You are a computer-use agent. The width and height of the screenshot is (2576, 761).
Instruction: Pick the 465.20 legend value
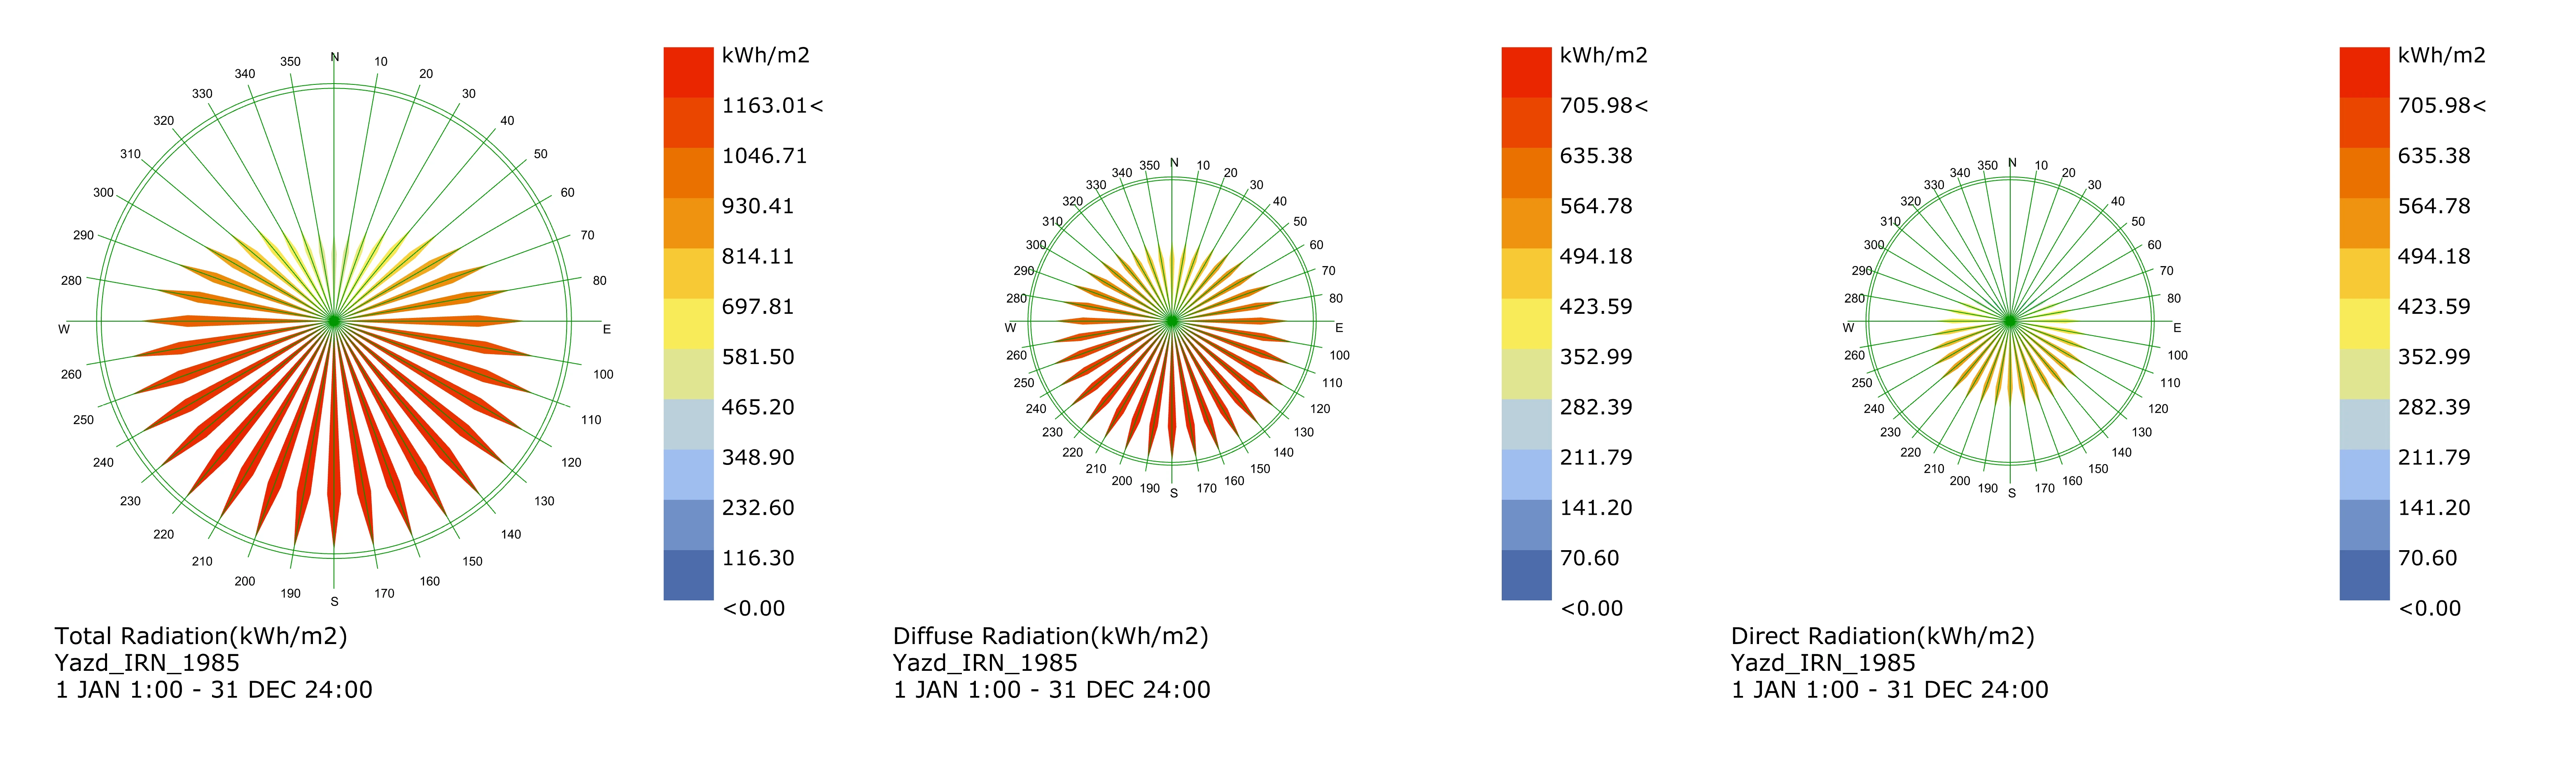pos(758,407)
